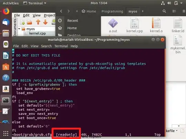The width and height of the screenshot is (186, 139).
Task: Open the dolphin app icon in dock
Action: [6, 122]
